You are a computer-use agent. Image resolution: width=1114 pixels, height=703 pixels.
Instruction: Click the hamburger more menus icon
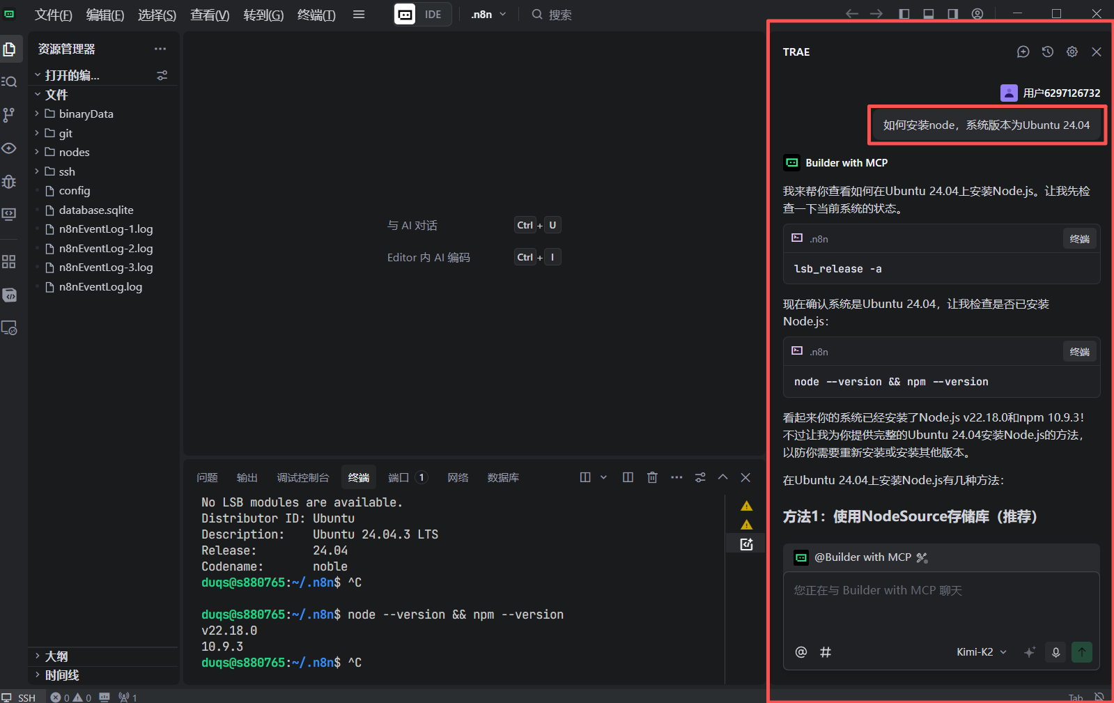point(359,15)
